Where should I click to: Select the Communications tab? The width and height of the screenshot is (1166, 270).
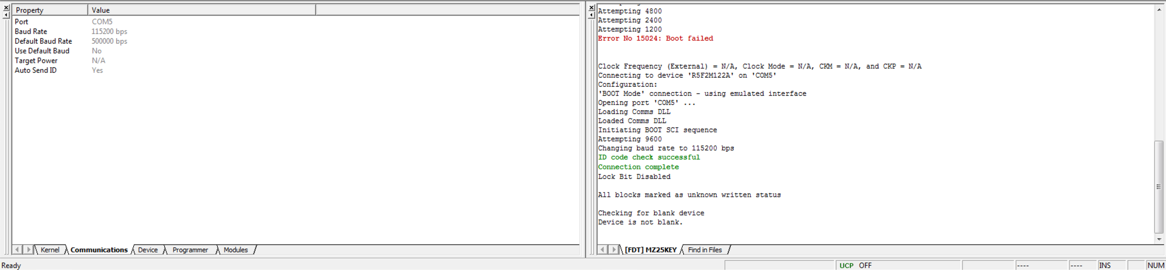99,250
